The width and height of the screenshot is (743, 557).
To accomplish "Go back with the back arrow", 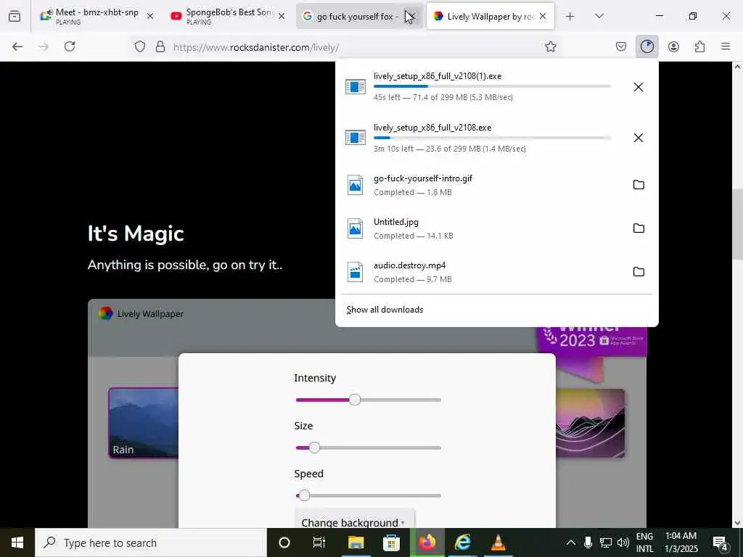I will point(17,46).
